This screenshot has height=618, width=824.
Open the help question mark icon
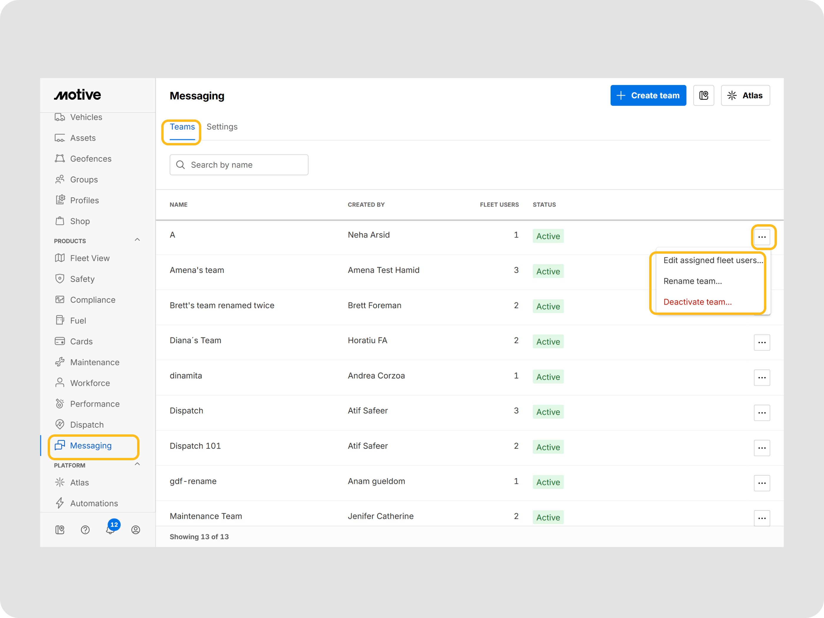(x=85, y=530)
